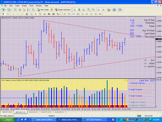Switch to the EURJPY,M15 chart tab
Screen dimensions: 162x122
tap(46, 112)
